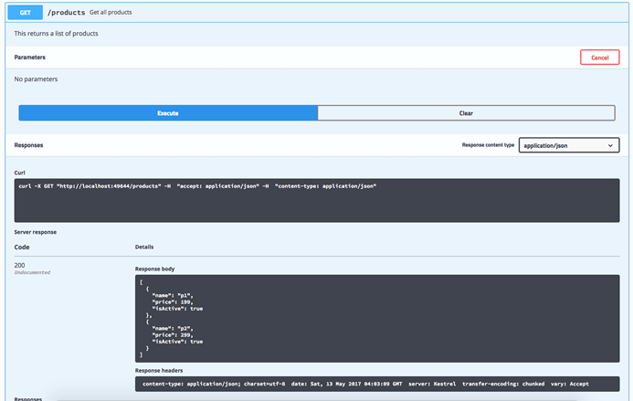Execute the GET /products request
Image resolution: width=633 pixels, height=401 pixels.
coord(168,113)
